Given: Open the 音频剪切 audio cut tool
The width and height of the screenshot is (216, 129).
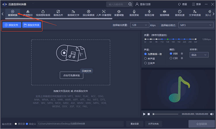Looking at the screenshot, I should pos(28,13).
